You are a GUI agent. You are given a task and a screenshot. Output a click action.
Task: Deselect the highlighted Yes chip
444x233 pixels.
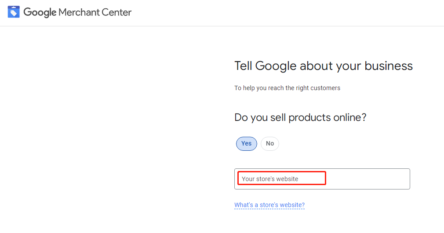coord(246,144)
